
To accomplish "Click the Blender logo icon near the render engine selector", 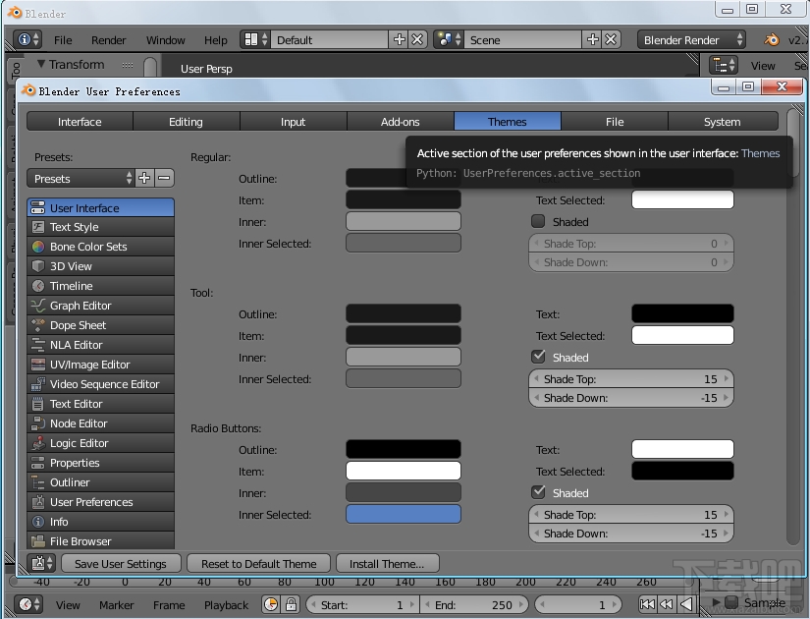I will point(770,39).
